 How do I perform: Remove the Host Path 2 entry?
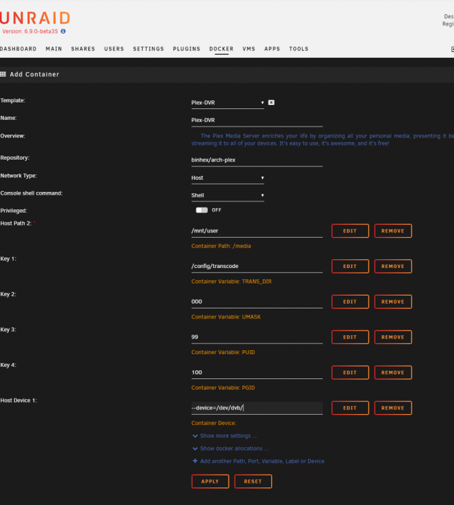393,231
